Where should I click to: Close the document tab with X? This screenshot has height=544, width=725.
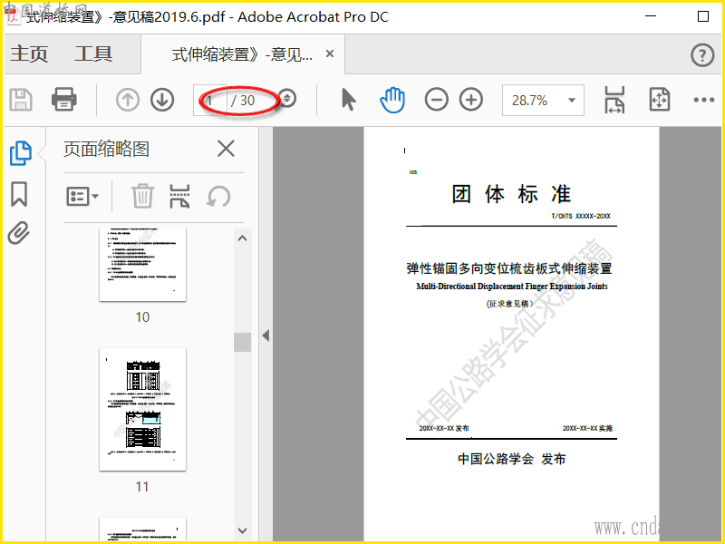pos(330,53)
